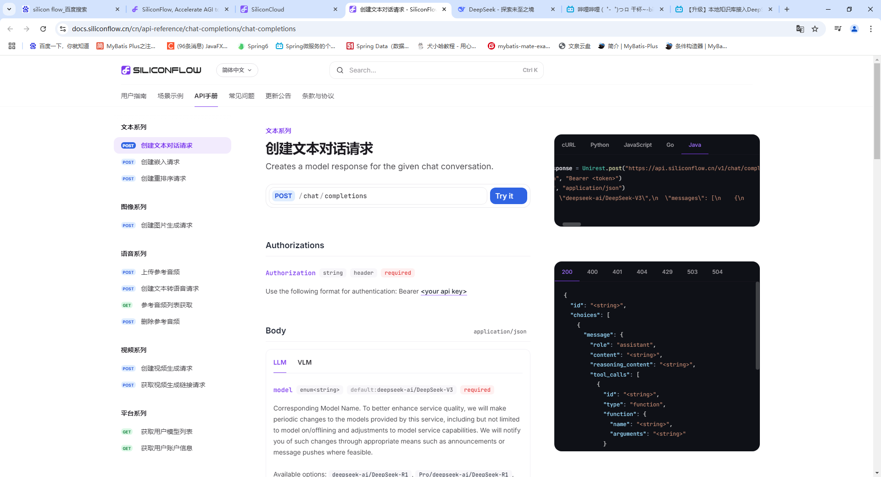
Task: Close the DeepSeek browser tab
Action: pyautogui.click(x=552, y=9)
